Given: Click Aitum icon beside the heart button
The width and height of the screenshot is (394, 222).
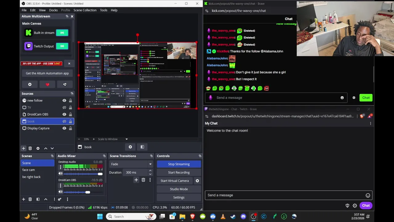Looking at the screenshot, I should point(65,84).
